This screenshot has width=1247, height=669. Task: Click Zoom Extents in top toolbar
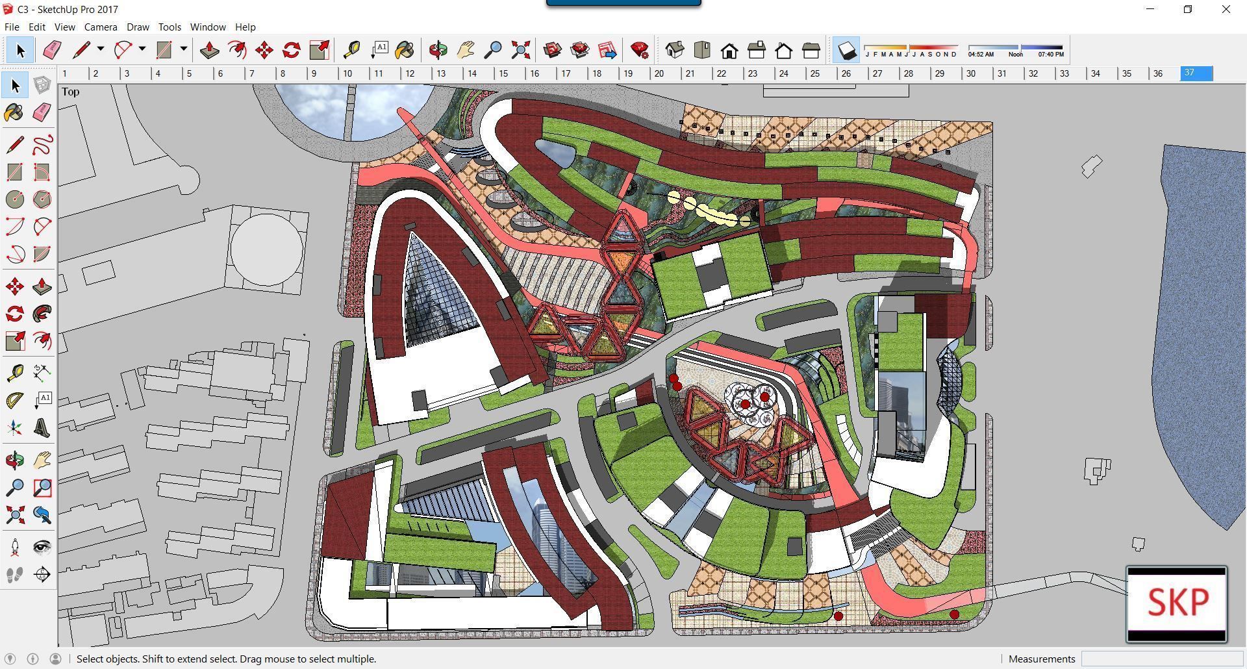click(x=521, y=50)
